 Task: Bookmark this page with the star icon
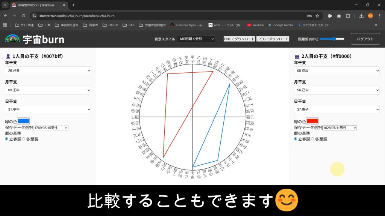317,16
